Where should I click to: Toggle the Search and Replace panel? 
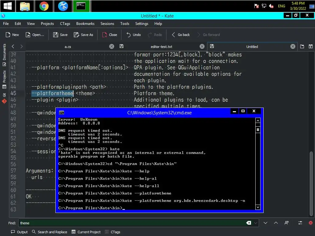coord(50,232)
